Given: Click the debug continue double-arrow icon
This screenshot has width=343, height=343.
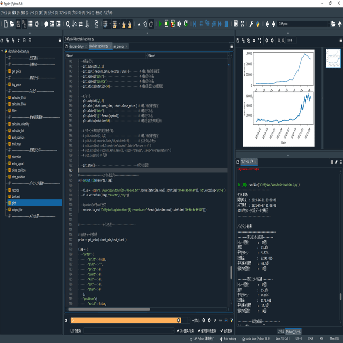Looking at the screenshot, I should [x=220, y=24].
